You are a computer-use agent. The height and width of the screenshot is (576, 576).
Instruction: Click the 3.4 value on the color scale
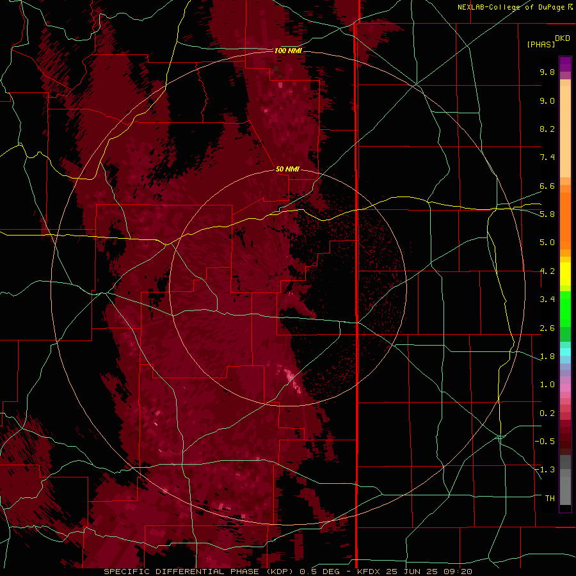pyautogui.click(x=547, y=300)
